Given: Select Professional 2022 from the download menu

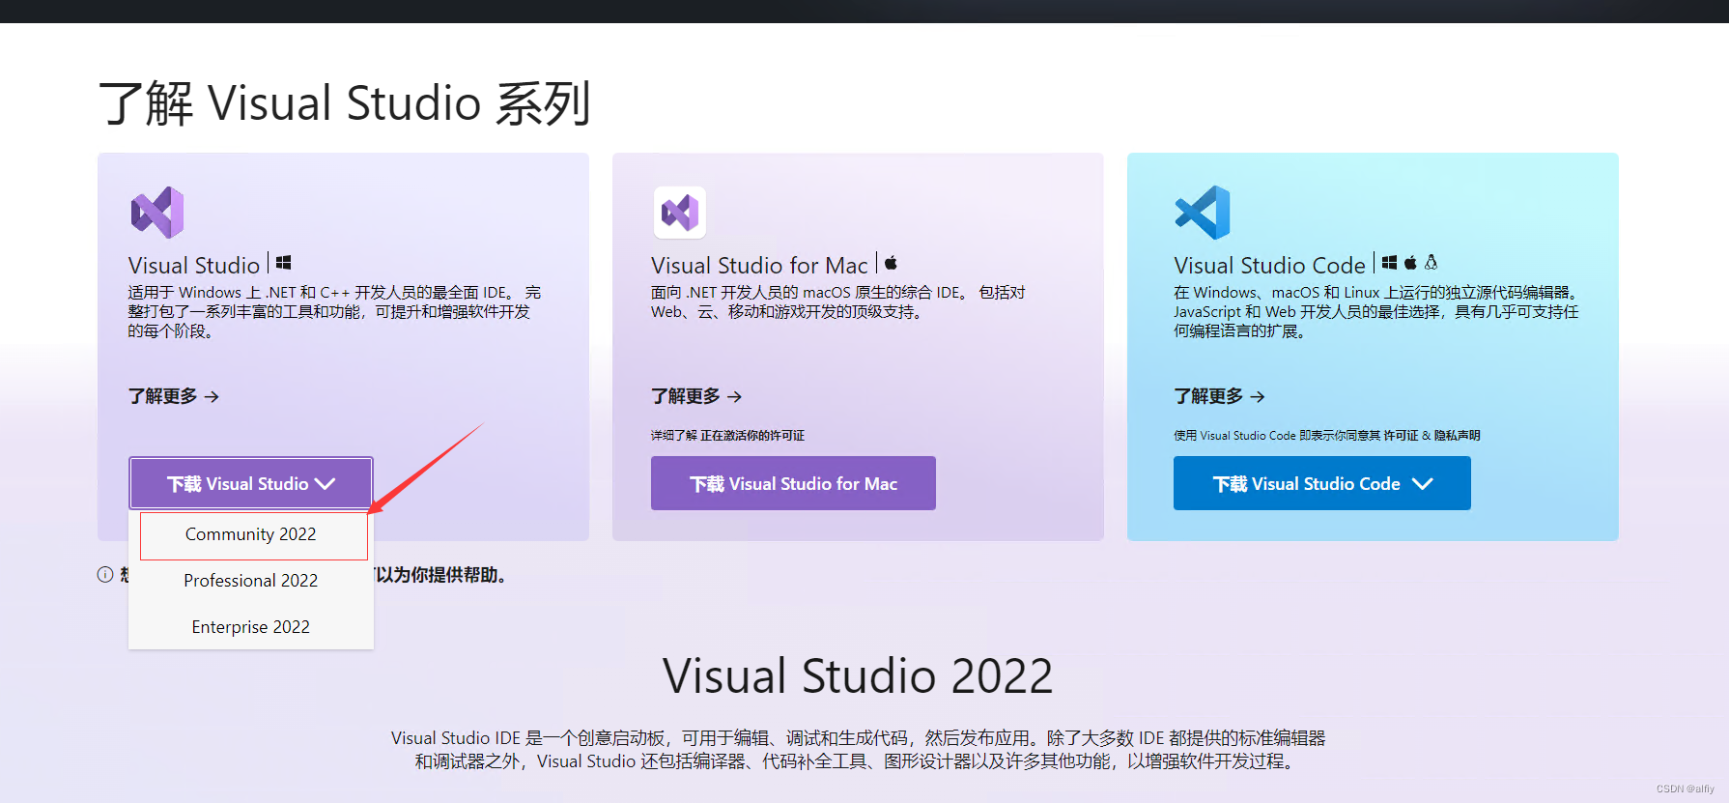Looking at the screenshot, I should (x=251, y=581).
